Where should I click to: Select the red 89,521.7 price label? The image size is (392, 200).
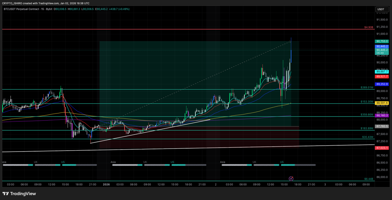(382, 76)
